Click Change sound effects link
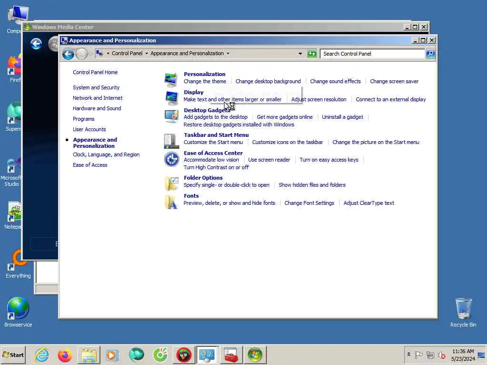This screenshot has width=487, height=365. (335, 81)
